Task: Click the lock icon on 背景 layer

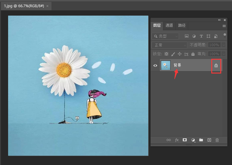Action: pyautogui.click(x=216, y=65)
